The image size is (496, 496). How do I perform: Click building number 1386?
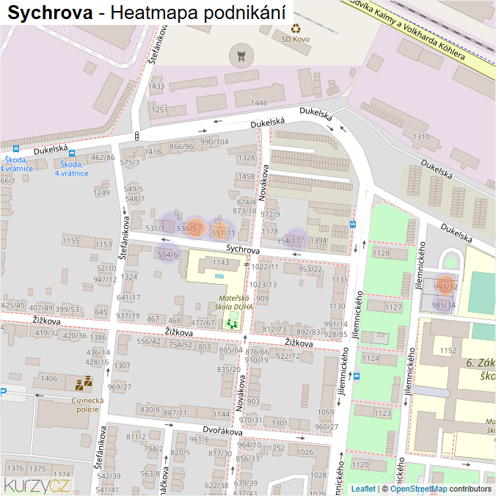pyautogui.click(x=98, y=338)
